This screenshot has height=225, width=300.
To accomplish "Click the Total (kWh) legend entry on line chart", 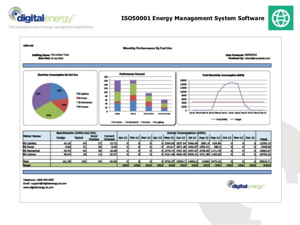I will coord(219,119).
